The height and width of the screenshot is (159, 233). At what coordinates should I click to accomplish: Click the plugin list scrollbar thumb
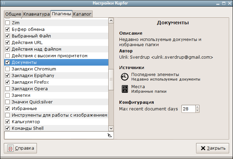pos(111,79)
